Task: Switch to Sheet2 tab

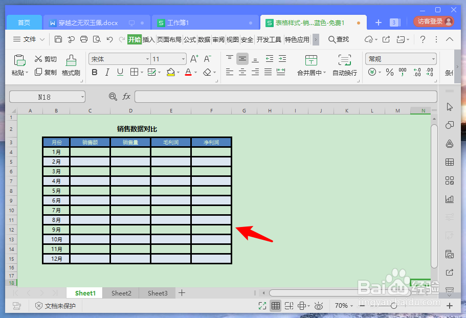Action: click(x=121, y=293)
